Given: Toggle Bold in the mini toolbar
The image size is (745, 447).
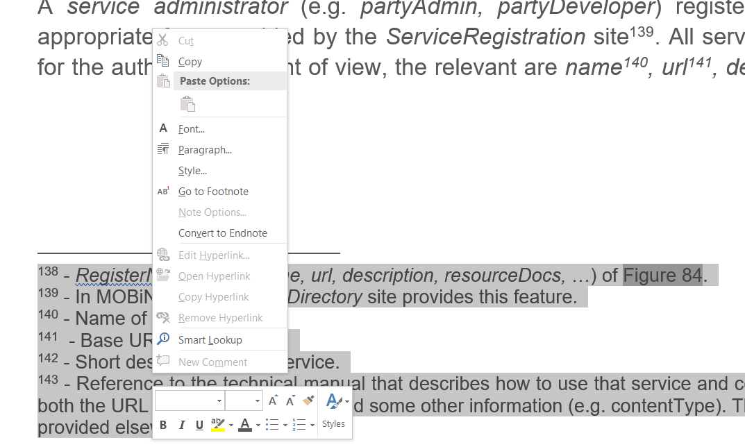Looking at the screenshot, I should 163,425.
